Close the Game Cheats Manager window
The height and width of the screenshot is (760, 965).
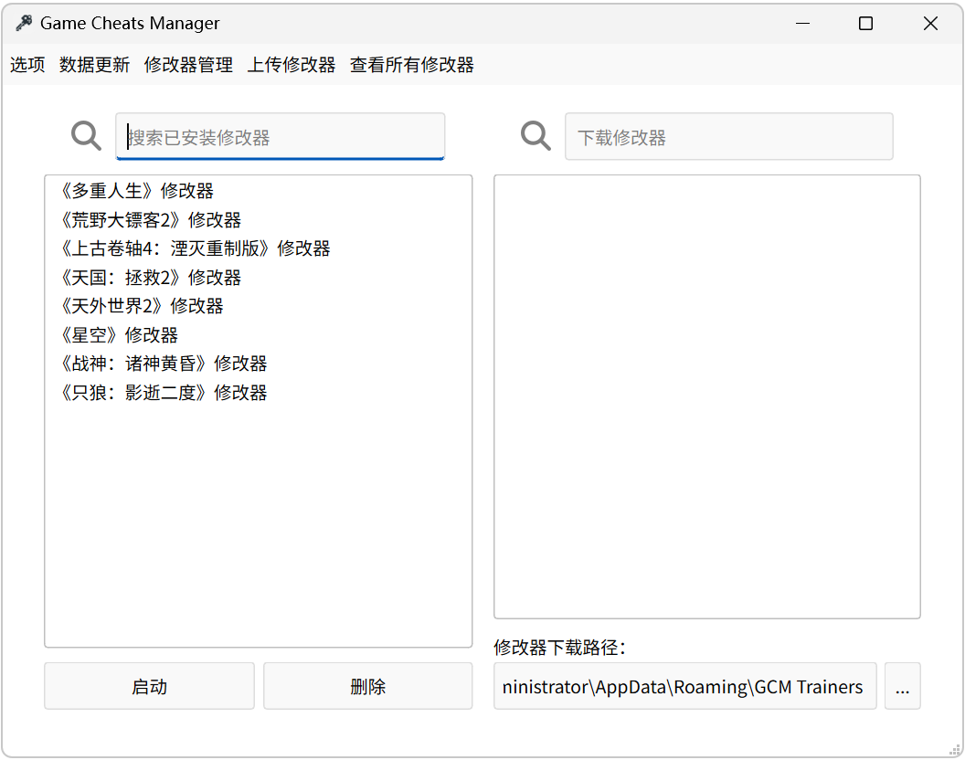tap(930, 24)
